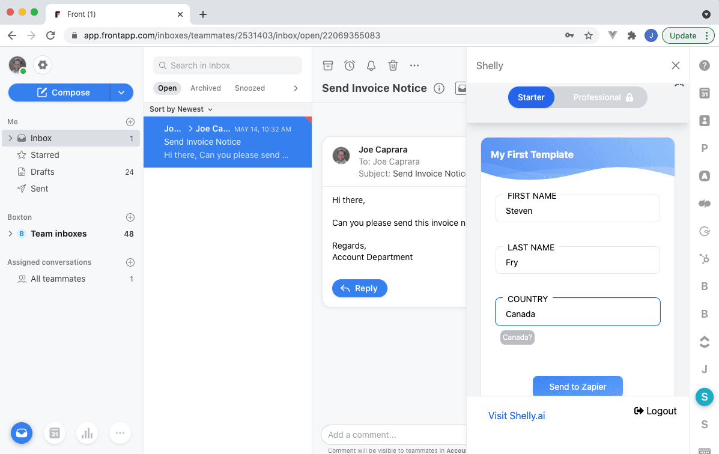Viewport: 719px width, 454px height.
Task: Reload the browser page
Action: point(50,35)
